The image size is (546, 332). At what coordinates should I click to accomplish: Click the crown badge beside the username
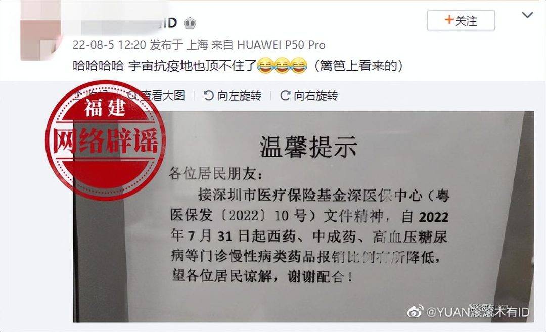click(x=190, y=23)
